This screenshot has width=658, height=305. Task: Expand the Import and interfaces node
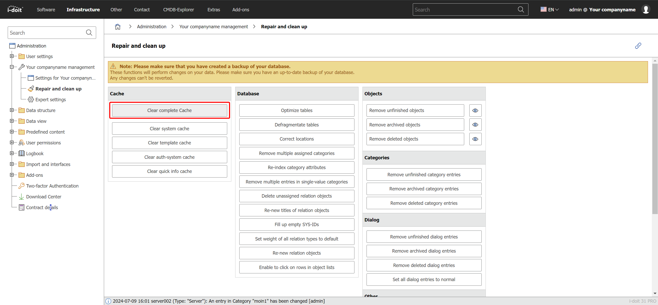click(x=12, y=164)
